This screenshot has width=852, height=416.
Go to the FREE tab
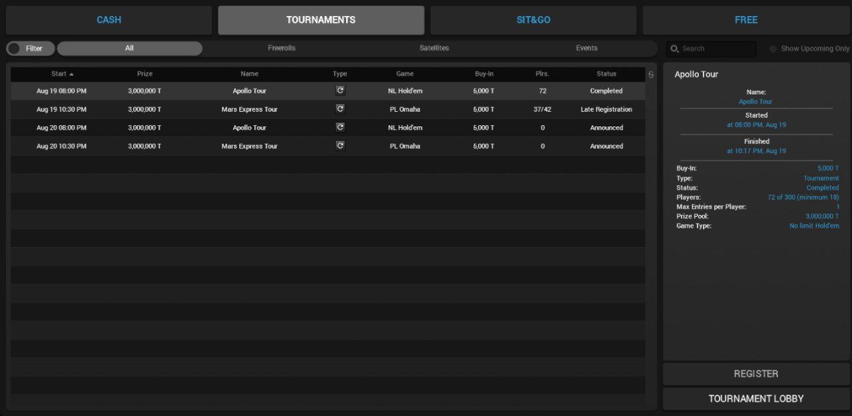(x=745, y=20)
